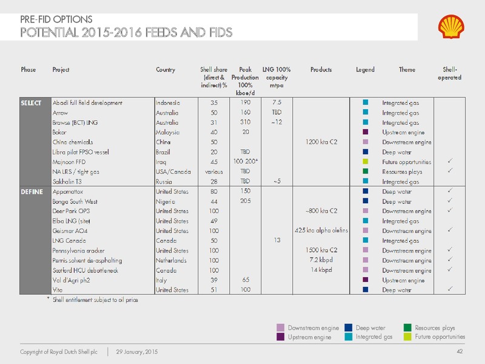This screenshot has height=364, width=485.
Task: Click the Shell-operated checkmark for Vito
Action: pyautogui.click(x=450, y=289)
